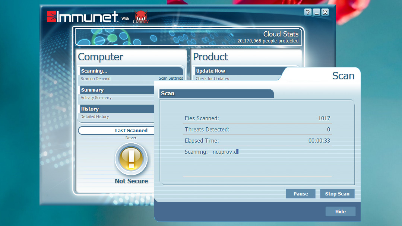Open Scan Settings link
402x226 pixels.
pos(171,78)
